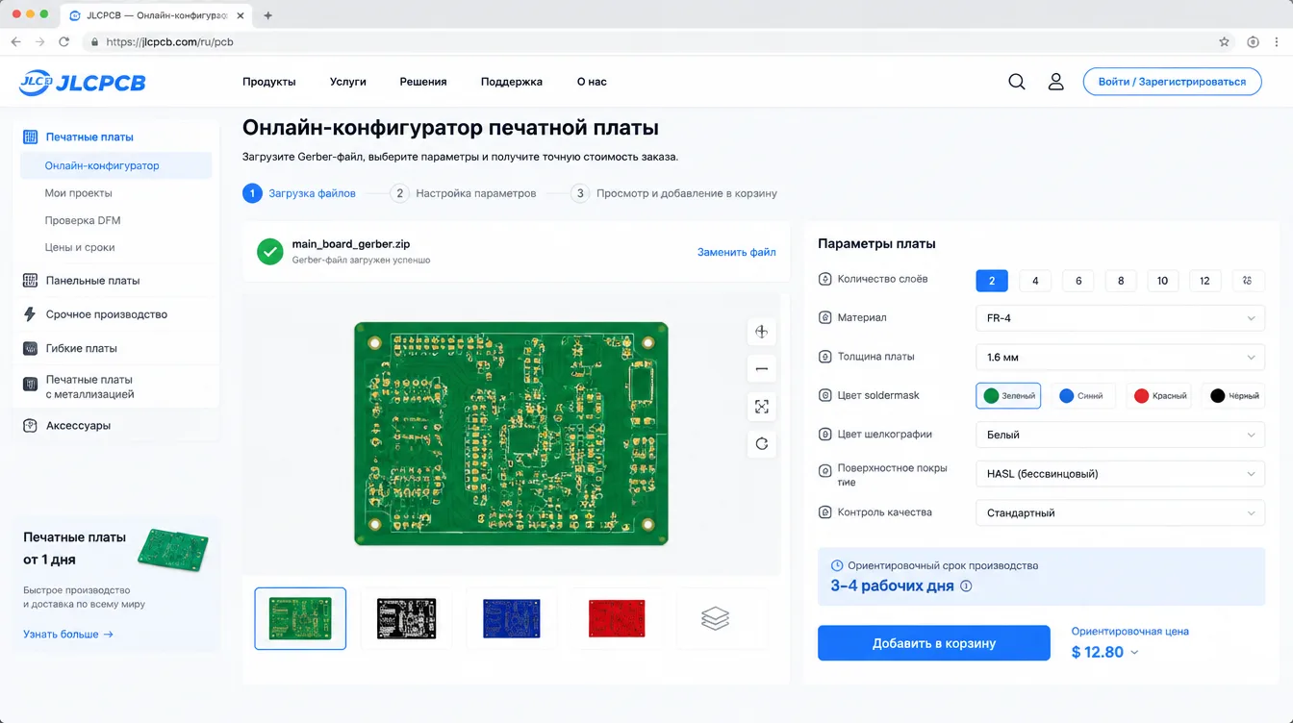The height and width of the screenshot is (723, 1293).
Task: Click the JLCPCB logo
Action: pyautogui.click(x=83, y=83)
